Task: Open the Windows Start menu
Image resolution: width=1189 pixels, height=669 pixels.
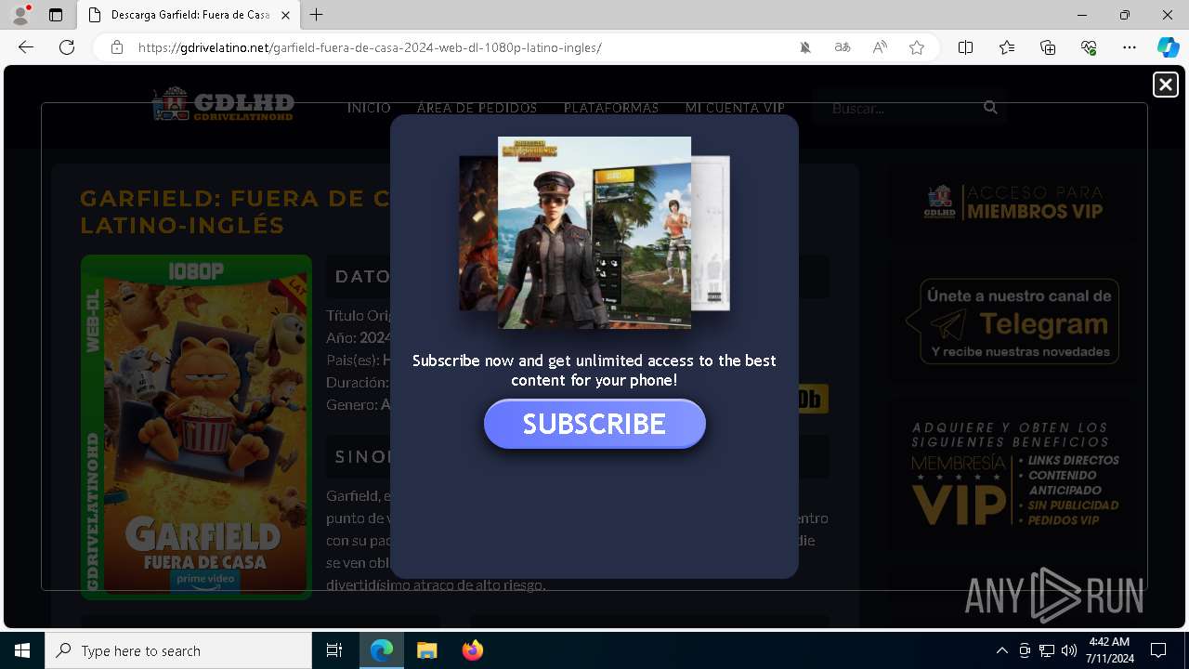Action: 22,650
